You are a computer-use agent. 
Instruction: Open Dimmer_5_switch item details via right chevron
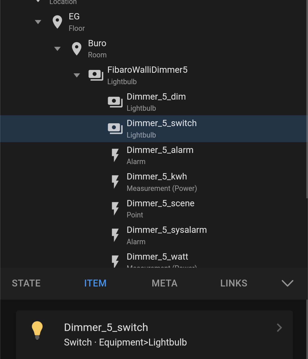point(279,328)
